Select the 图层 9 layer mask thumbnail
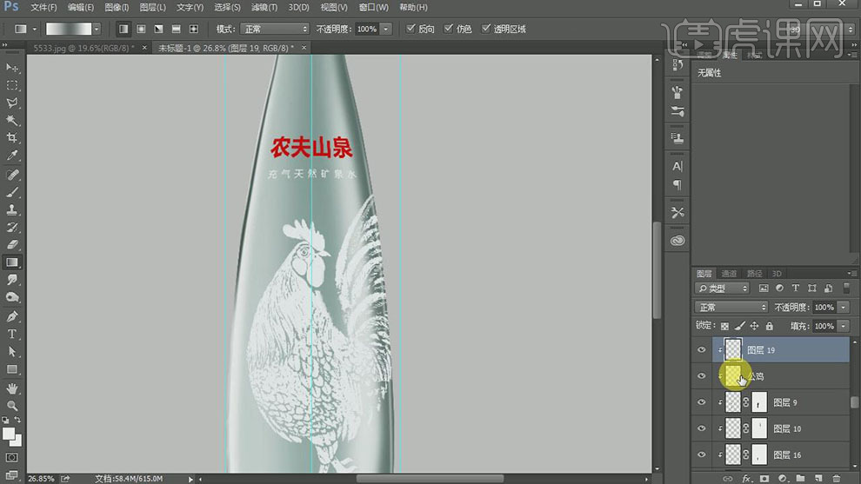The height and width of the screenshot is (484, 861). coord(759,402)
